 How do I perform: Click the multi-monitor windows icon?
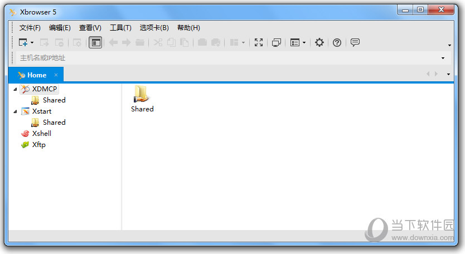277,42
